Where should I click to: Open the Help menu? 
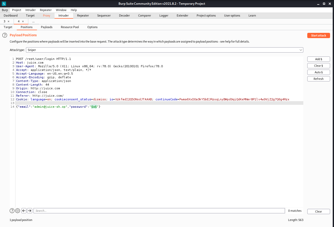pyautogui.click(x=74, y=10)
